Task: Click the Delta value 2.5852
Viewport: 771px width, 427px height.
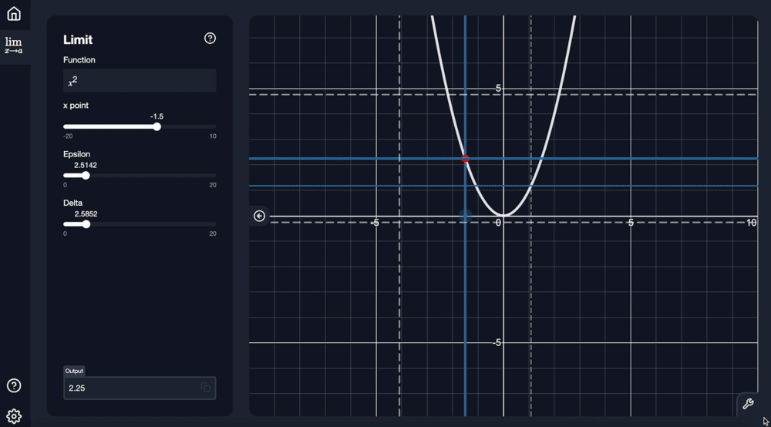Action: 86,213
